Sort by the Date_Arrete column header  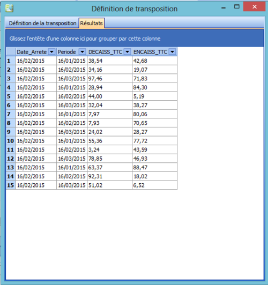click(x=32, y=52)
